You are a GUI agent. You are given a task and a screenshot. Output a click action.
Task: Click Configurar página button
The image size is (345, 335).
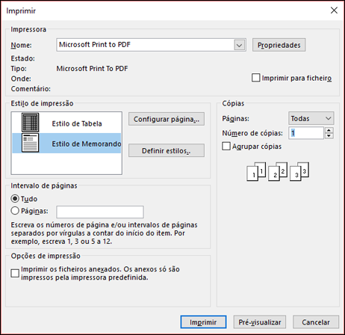167,119
